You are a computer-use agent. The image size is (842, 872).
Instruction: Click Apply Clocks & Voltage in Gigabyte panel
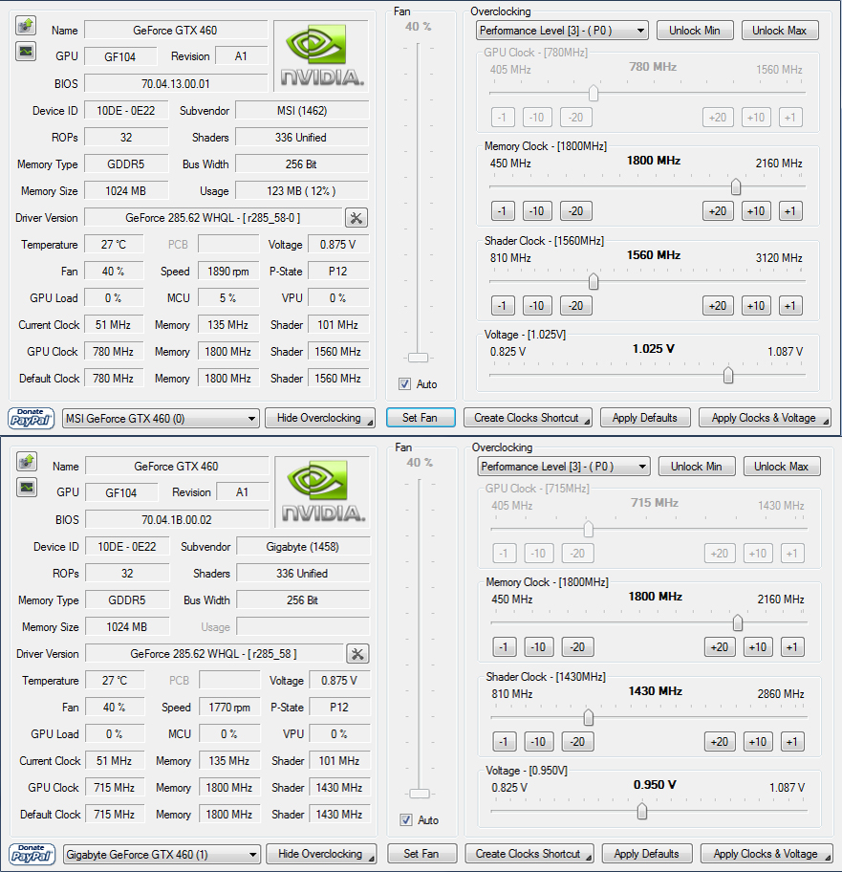(x=766, y=854)
